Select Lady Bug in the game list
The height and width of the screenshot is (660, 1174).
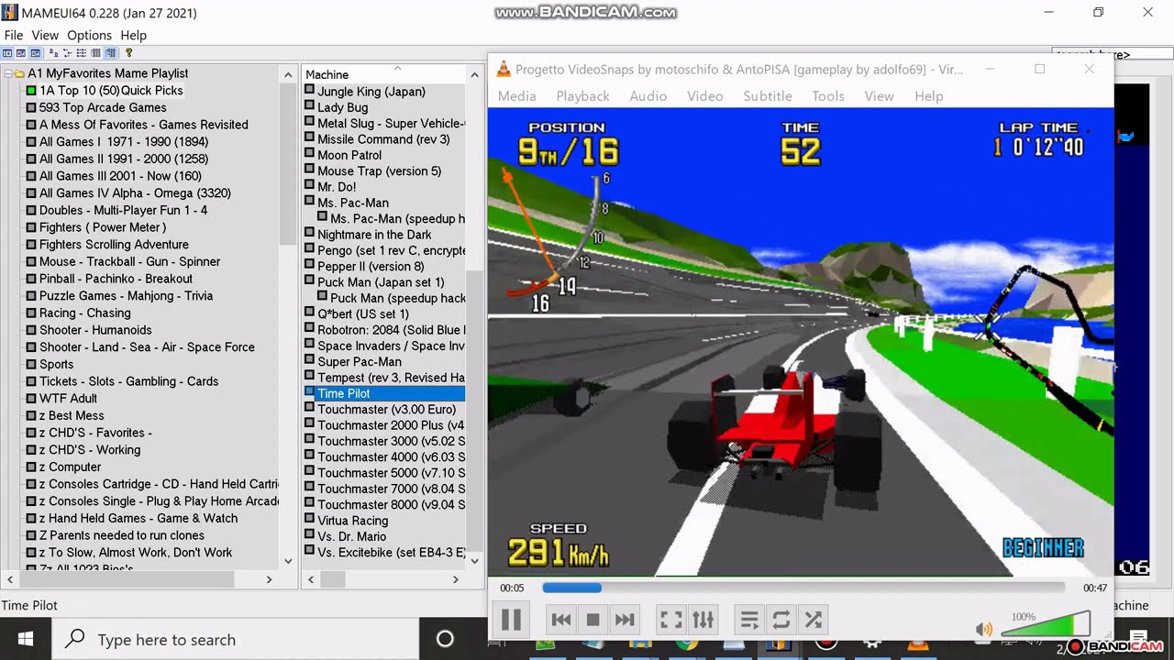click(x=343, y=107)
